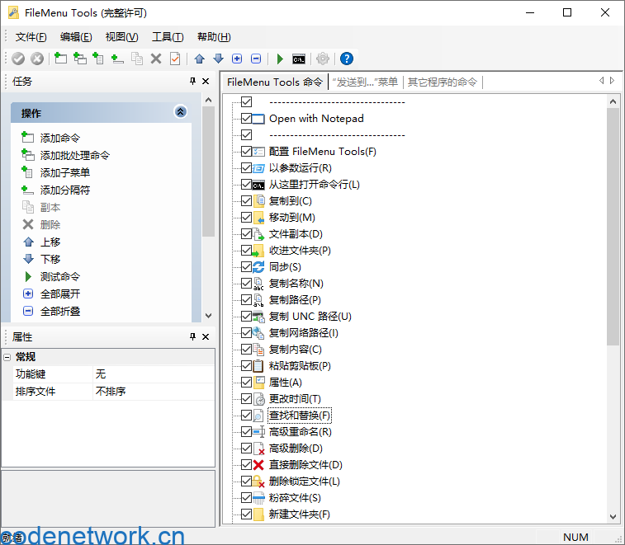Click the Expand all plus toolbar icon
The width and height of the screenshot is (625, 545).
237,59
